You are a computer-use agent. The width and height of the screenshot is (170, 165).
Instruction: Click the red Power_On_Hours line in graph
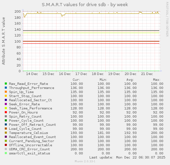pyautogui.click(x=91, y=43)
